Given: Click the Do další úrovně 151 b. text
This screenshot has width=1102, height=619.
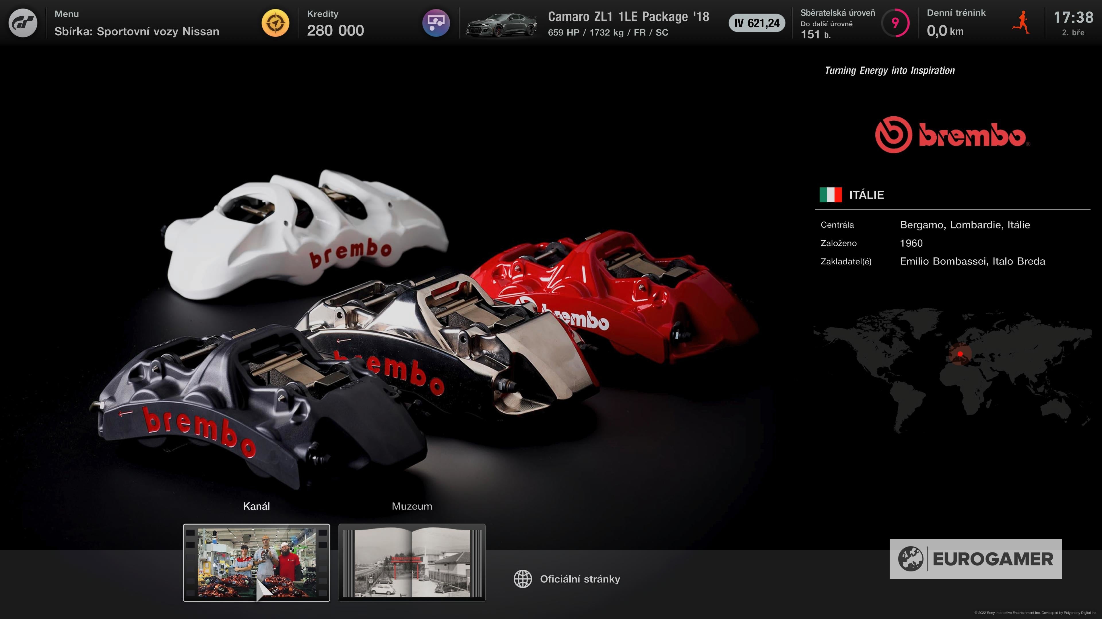Looking at the screenshot, I should (x=826, y=30).
